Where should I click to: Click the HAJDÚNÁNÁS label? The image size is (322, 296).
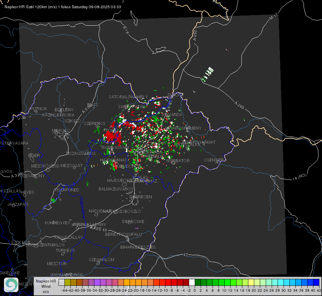pos(113,160)
